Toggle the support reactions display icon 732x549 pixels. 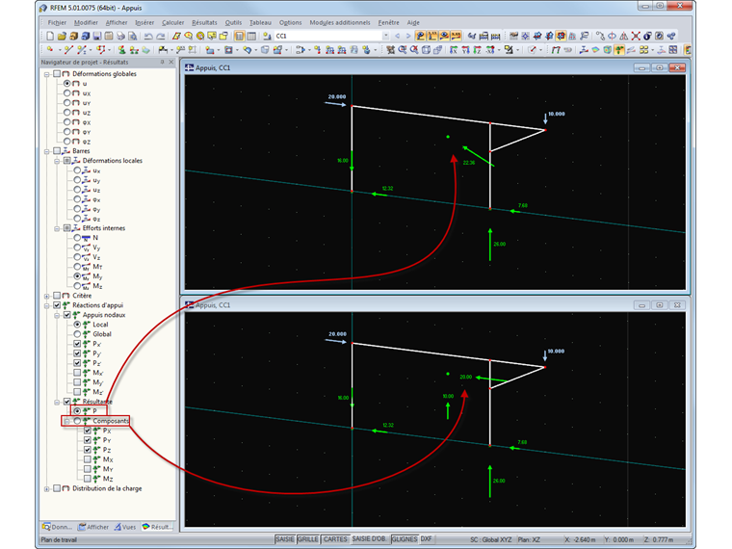[619, 49]
